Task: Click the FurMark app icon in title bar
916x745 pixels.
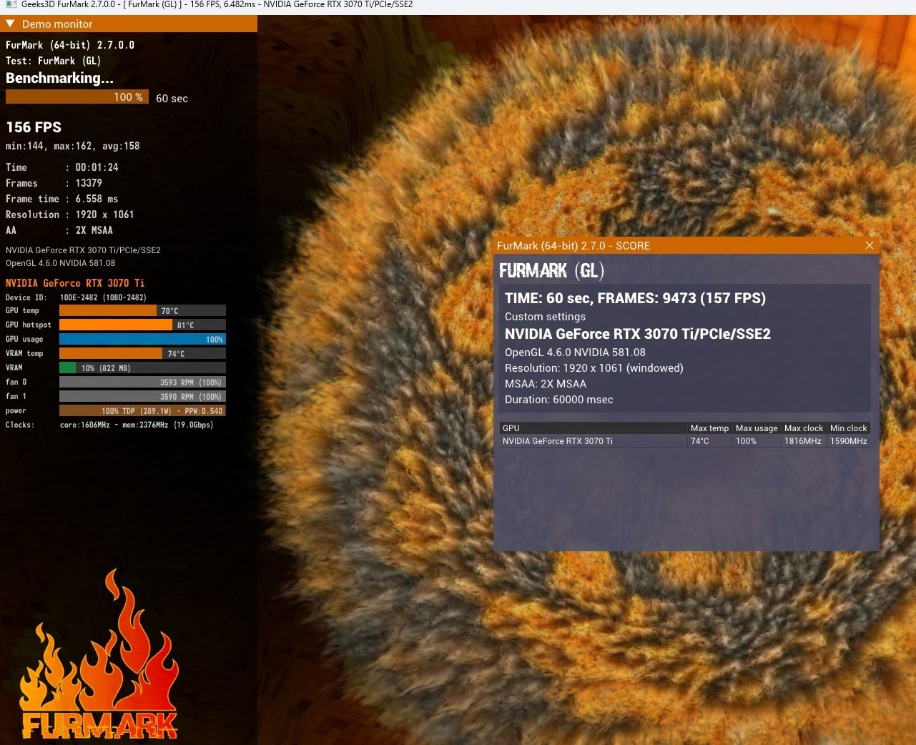Action: point(10,4)
